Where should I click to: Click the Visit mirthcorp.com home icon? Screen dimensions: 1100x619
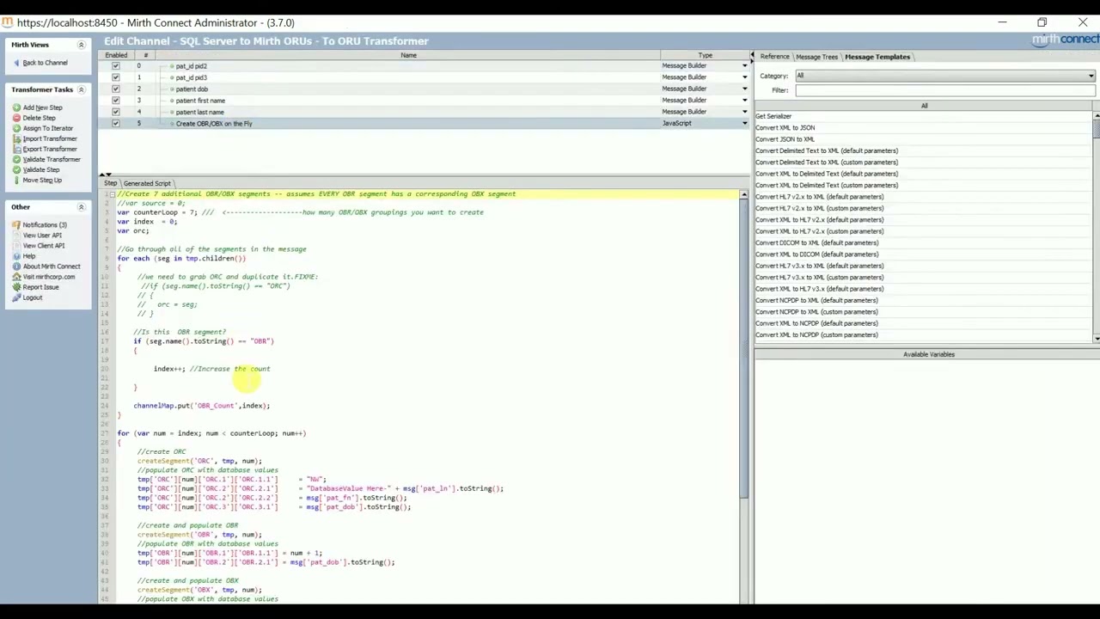pos(16,277)
